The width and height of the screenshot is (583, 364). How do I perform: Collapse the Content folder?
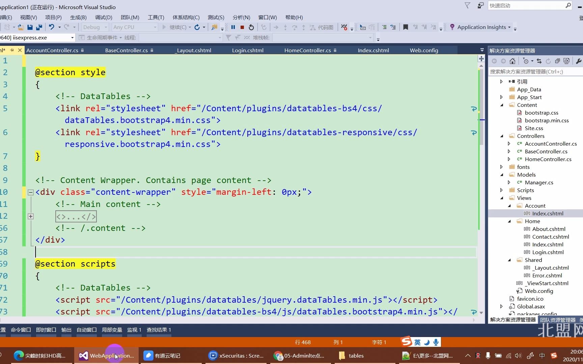pos(501,105)
